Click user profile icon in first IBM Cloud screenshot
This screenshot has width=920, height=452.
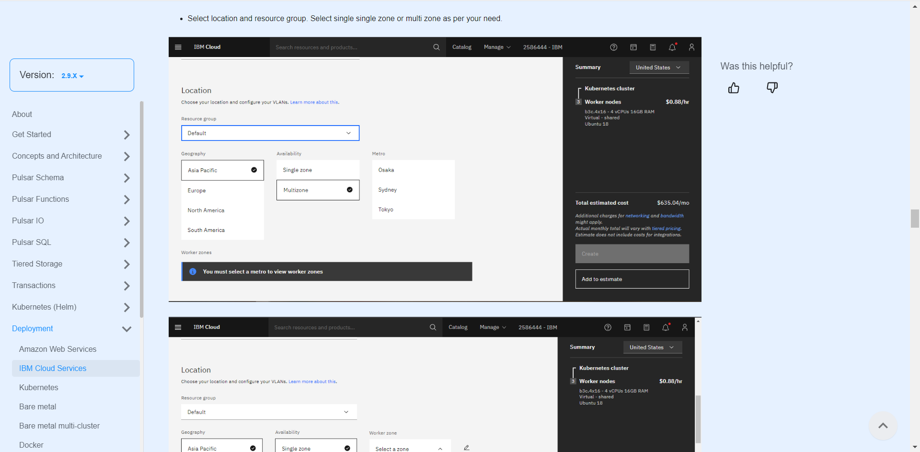tap(691, 47)
